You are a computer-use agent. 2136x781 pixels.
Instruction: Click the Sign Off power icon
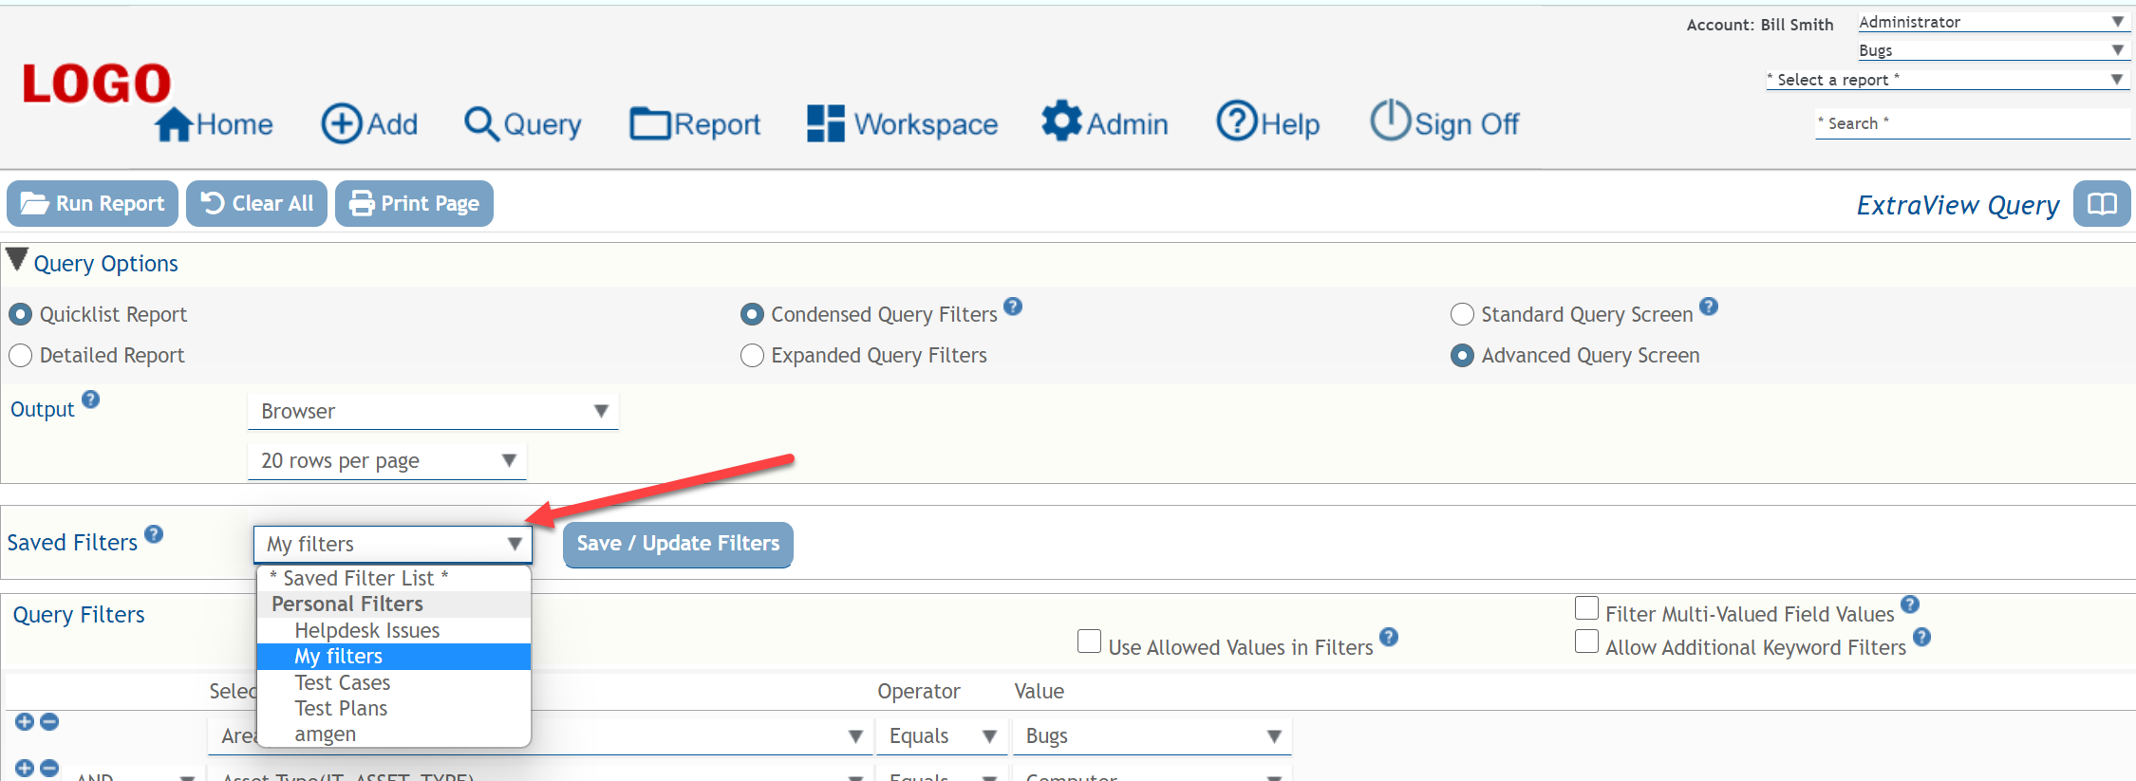(1390, 121)
